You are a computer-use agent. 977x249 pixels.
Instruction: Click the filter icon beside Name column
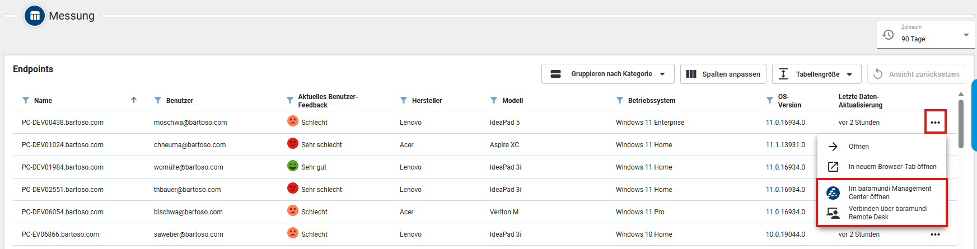(x=26, y=101)
